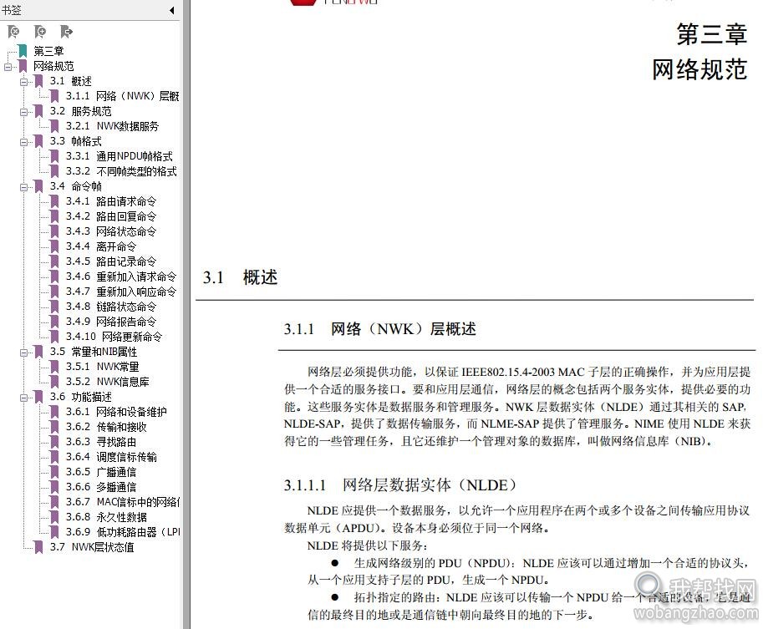Open bookmark 3.6.6 多播通信
Screen dimensions: 763x629
[101, 488]
